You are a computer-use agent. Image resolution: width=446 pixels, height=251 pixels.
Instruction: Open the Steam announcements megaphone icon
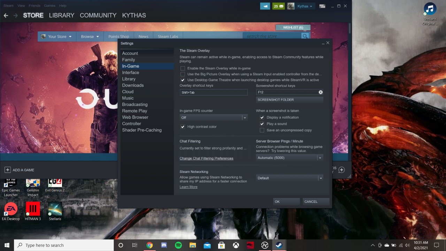point(265,6)
